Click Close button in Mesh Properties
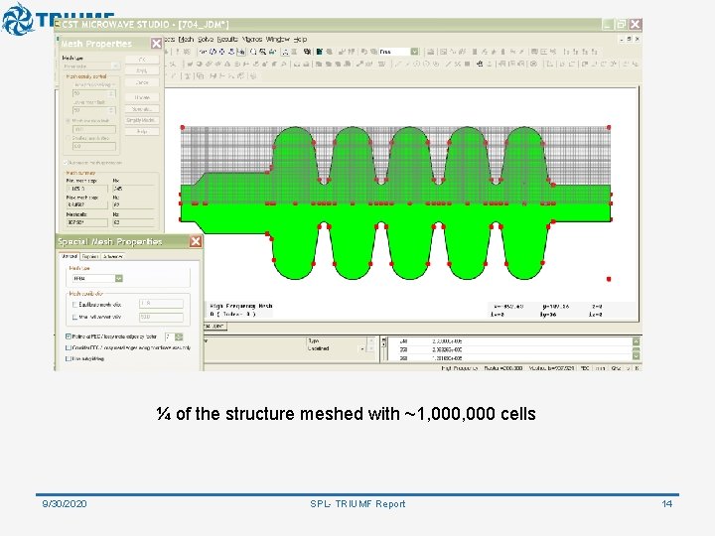The image size is (715, 536). (x=142, y=82)
